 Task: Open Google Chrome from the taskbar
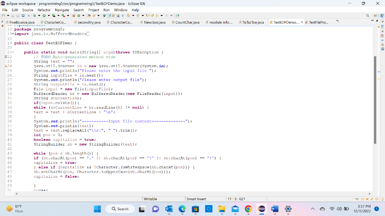(x=248, y=209)
